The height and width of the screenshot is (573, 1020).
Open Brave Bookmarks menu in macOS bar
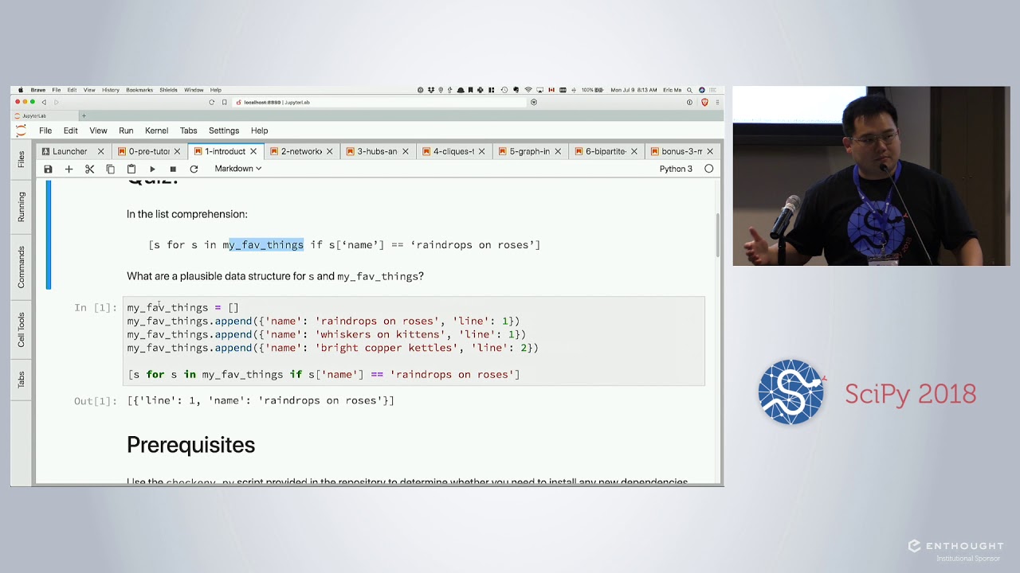139,90
